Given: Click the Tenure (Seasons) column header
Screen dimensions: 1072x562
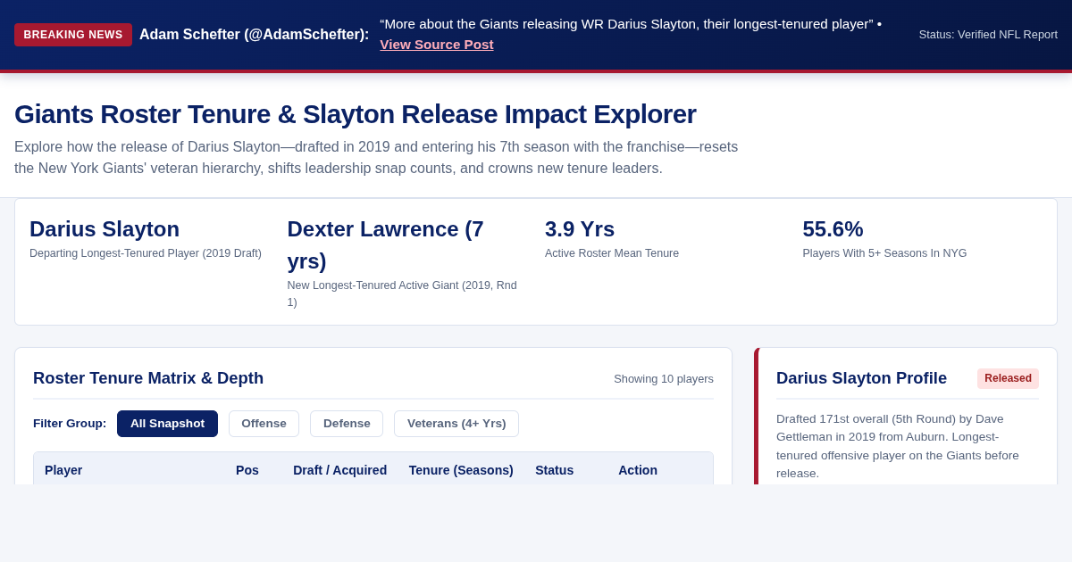Looking at the screenshot, I should click(461, 470).
